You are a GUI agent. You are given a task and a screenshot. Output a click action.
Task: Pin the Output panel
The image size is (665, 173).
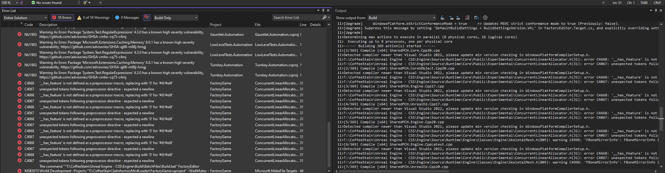coord(656,10)
